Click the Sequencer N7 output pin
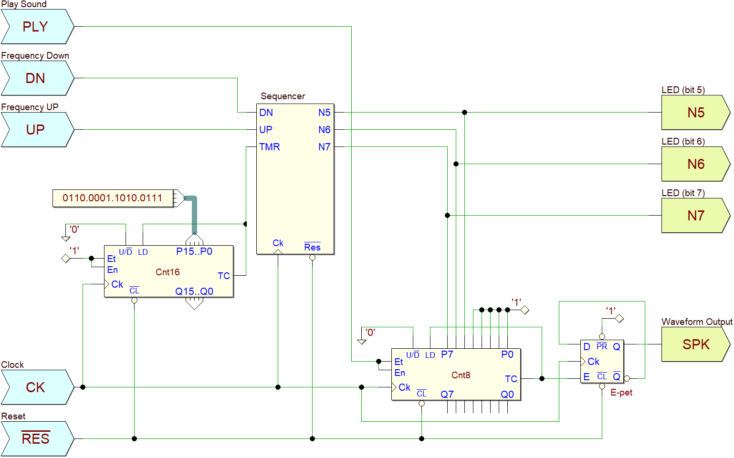Screen dimensions: 734x458 coord(325,147)
